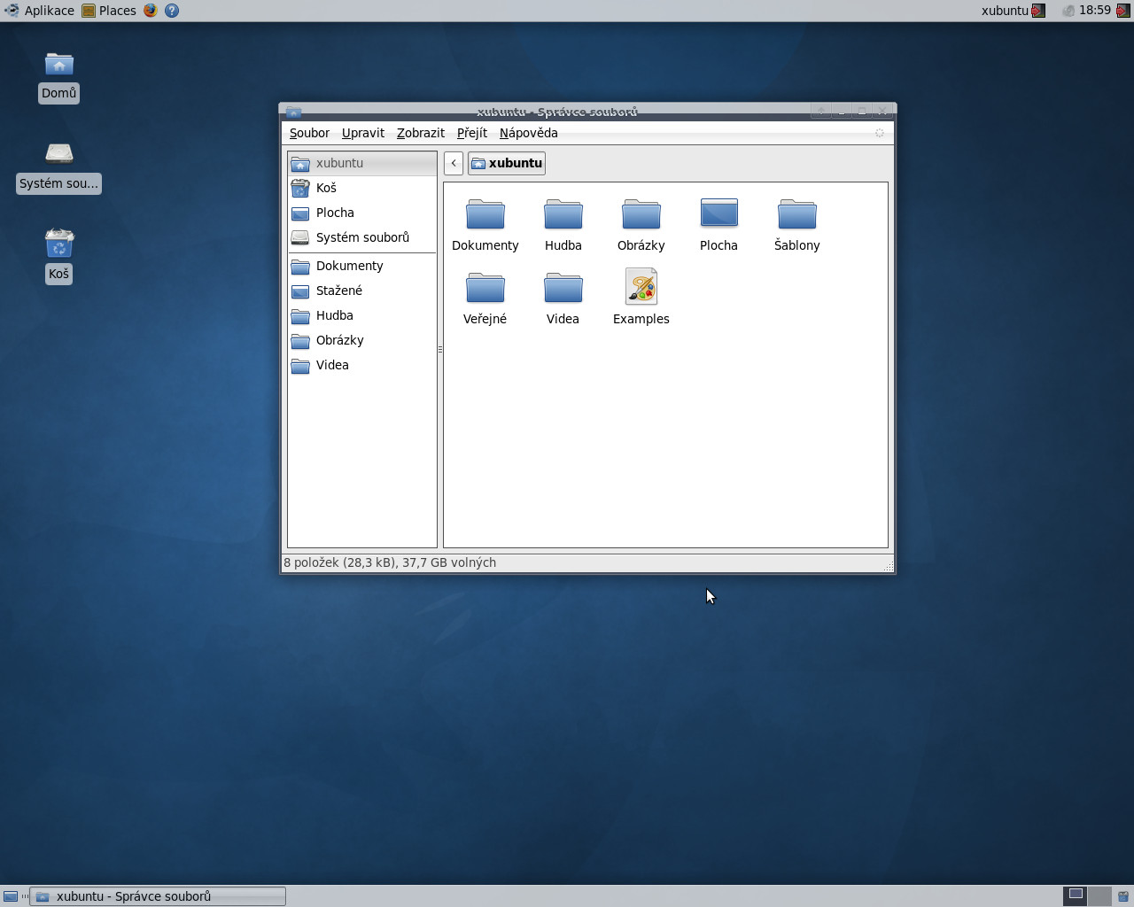Click the status bar item count text

[x=390, y=562]
